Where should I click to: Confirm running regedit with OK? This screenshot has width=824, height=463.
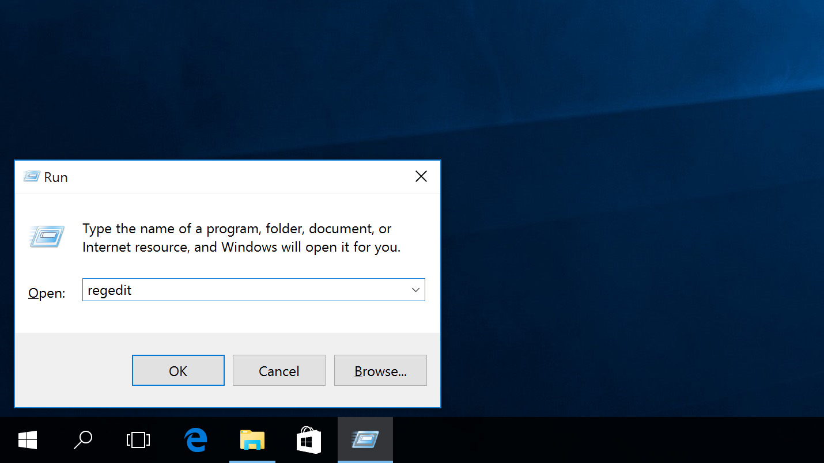pyautogui.click(x=178, y=370)
